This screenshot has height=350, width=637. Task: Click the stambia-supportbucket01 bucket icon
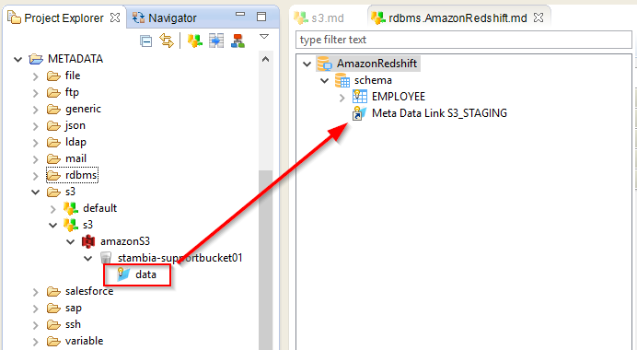(x=106, y=258)
